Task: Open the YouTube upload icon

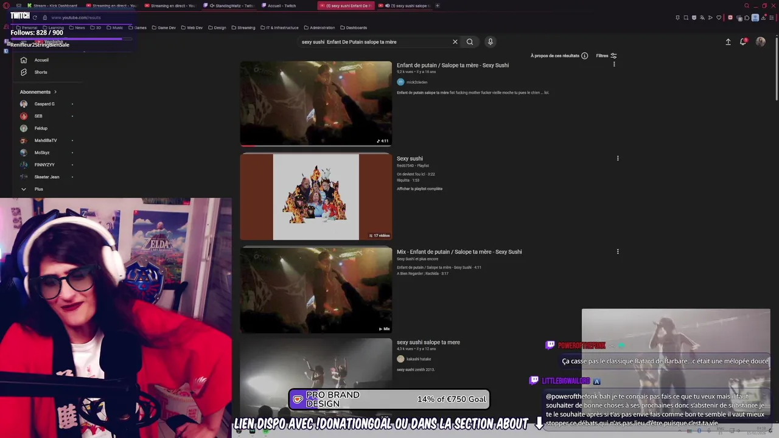Action: [x=728, y=42]
